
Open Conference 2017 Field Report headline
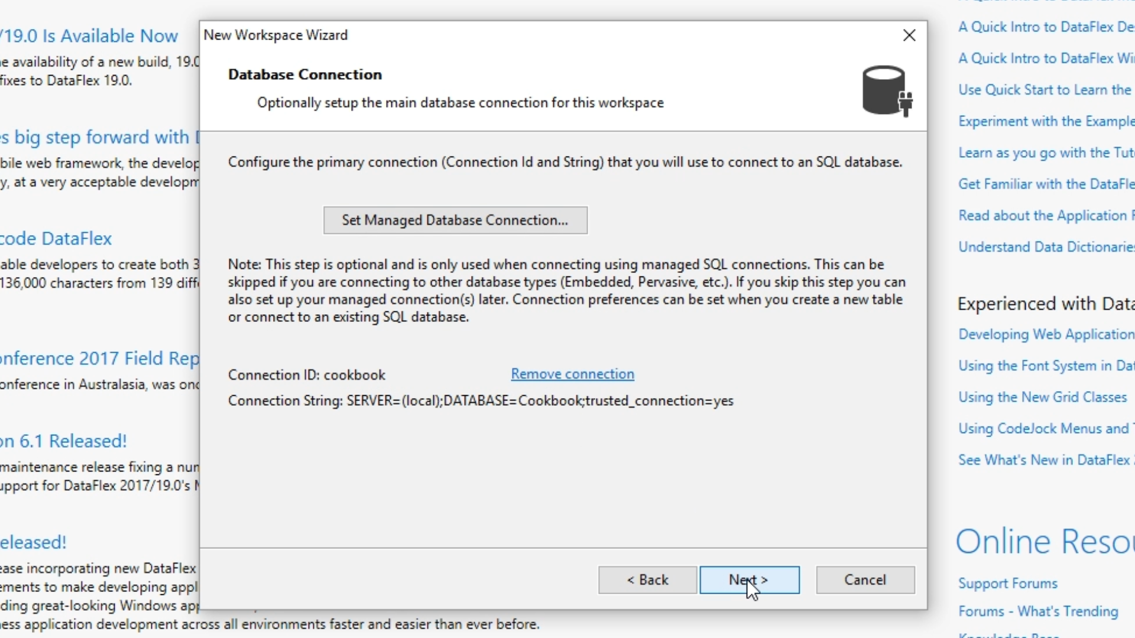(99, 359)
